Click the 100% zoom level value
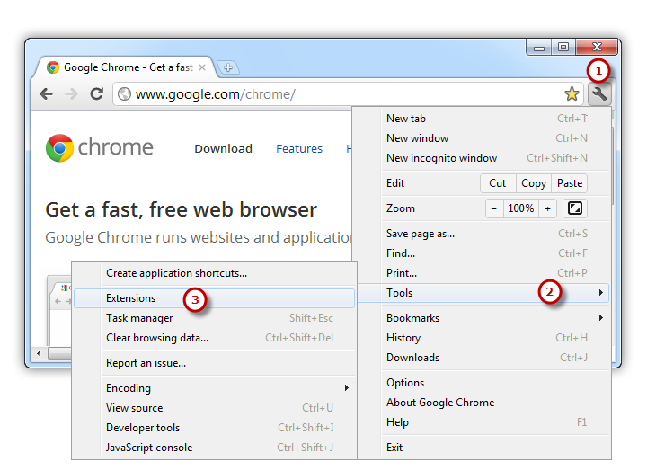This screenshot has height=470, width=647. [520, 208]
